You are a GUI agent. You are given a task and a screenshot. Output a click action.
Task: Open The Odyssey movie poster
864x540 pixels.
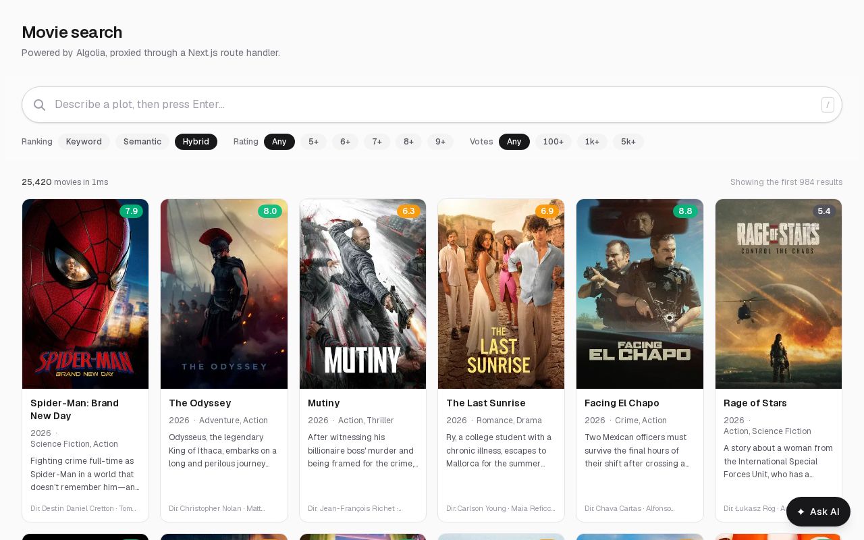pos(224,294)
